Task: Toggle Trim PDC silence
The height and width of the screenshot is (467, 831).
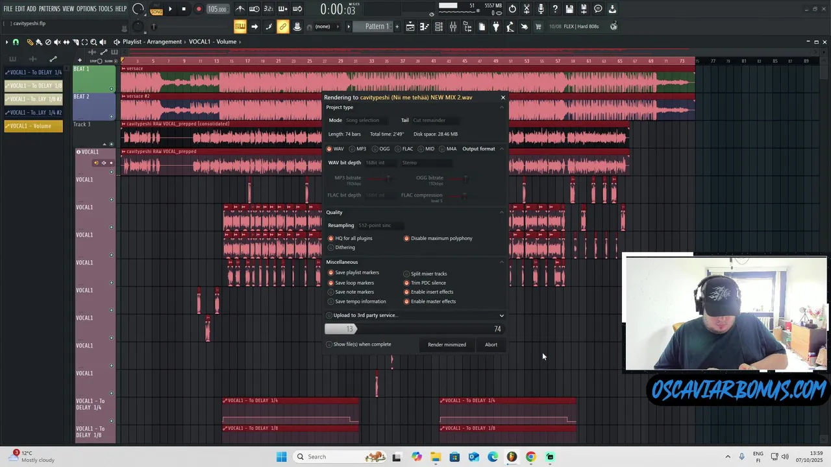Action: point(425,283)
